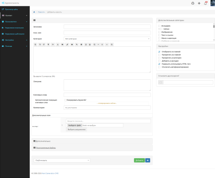Open the 'Категория' dropdown

(x=107, y=39)
